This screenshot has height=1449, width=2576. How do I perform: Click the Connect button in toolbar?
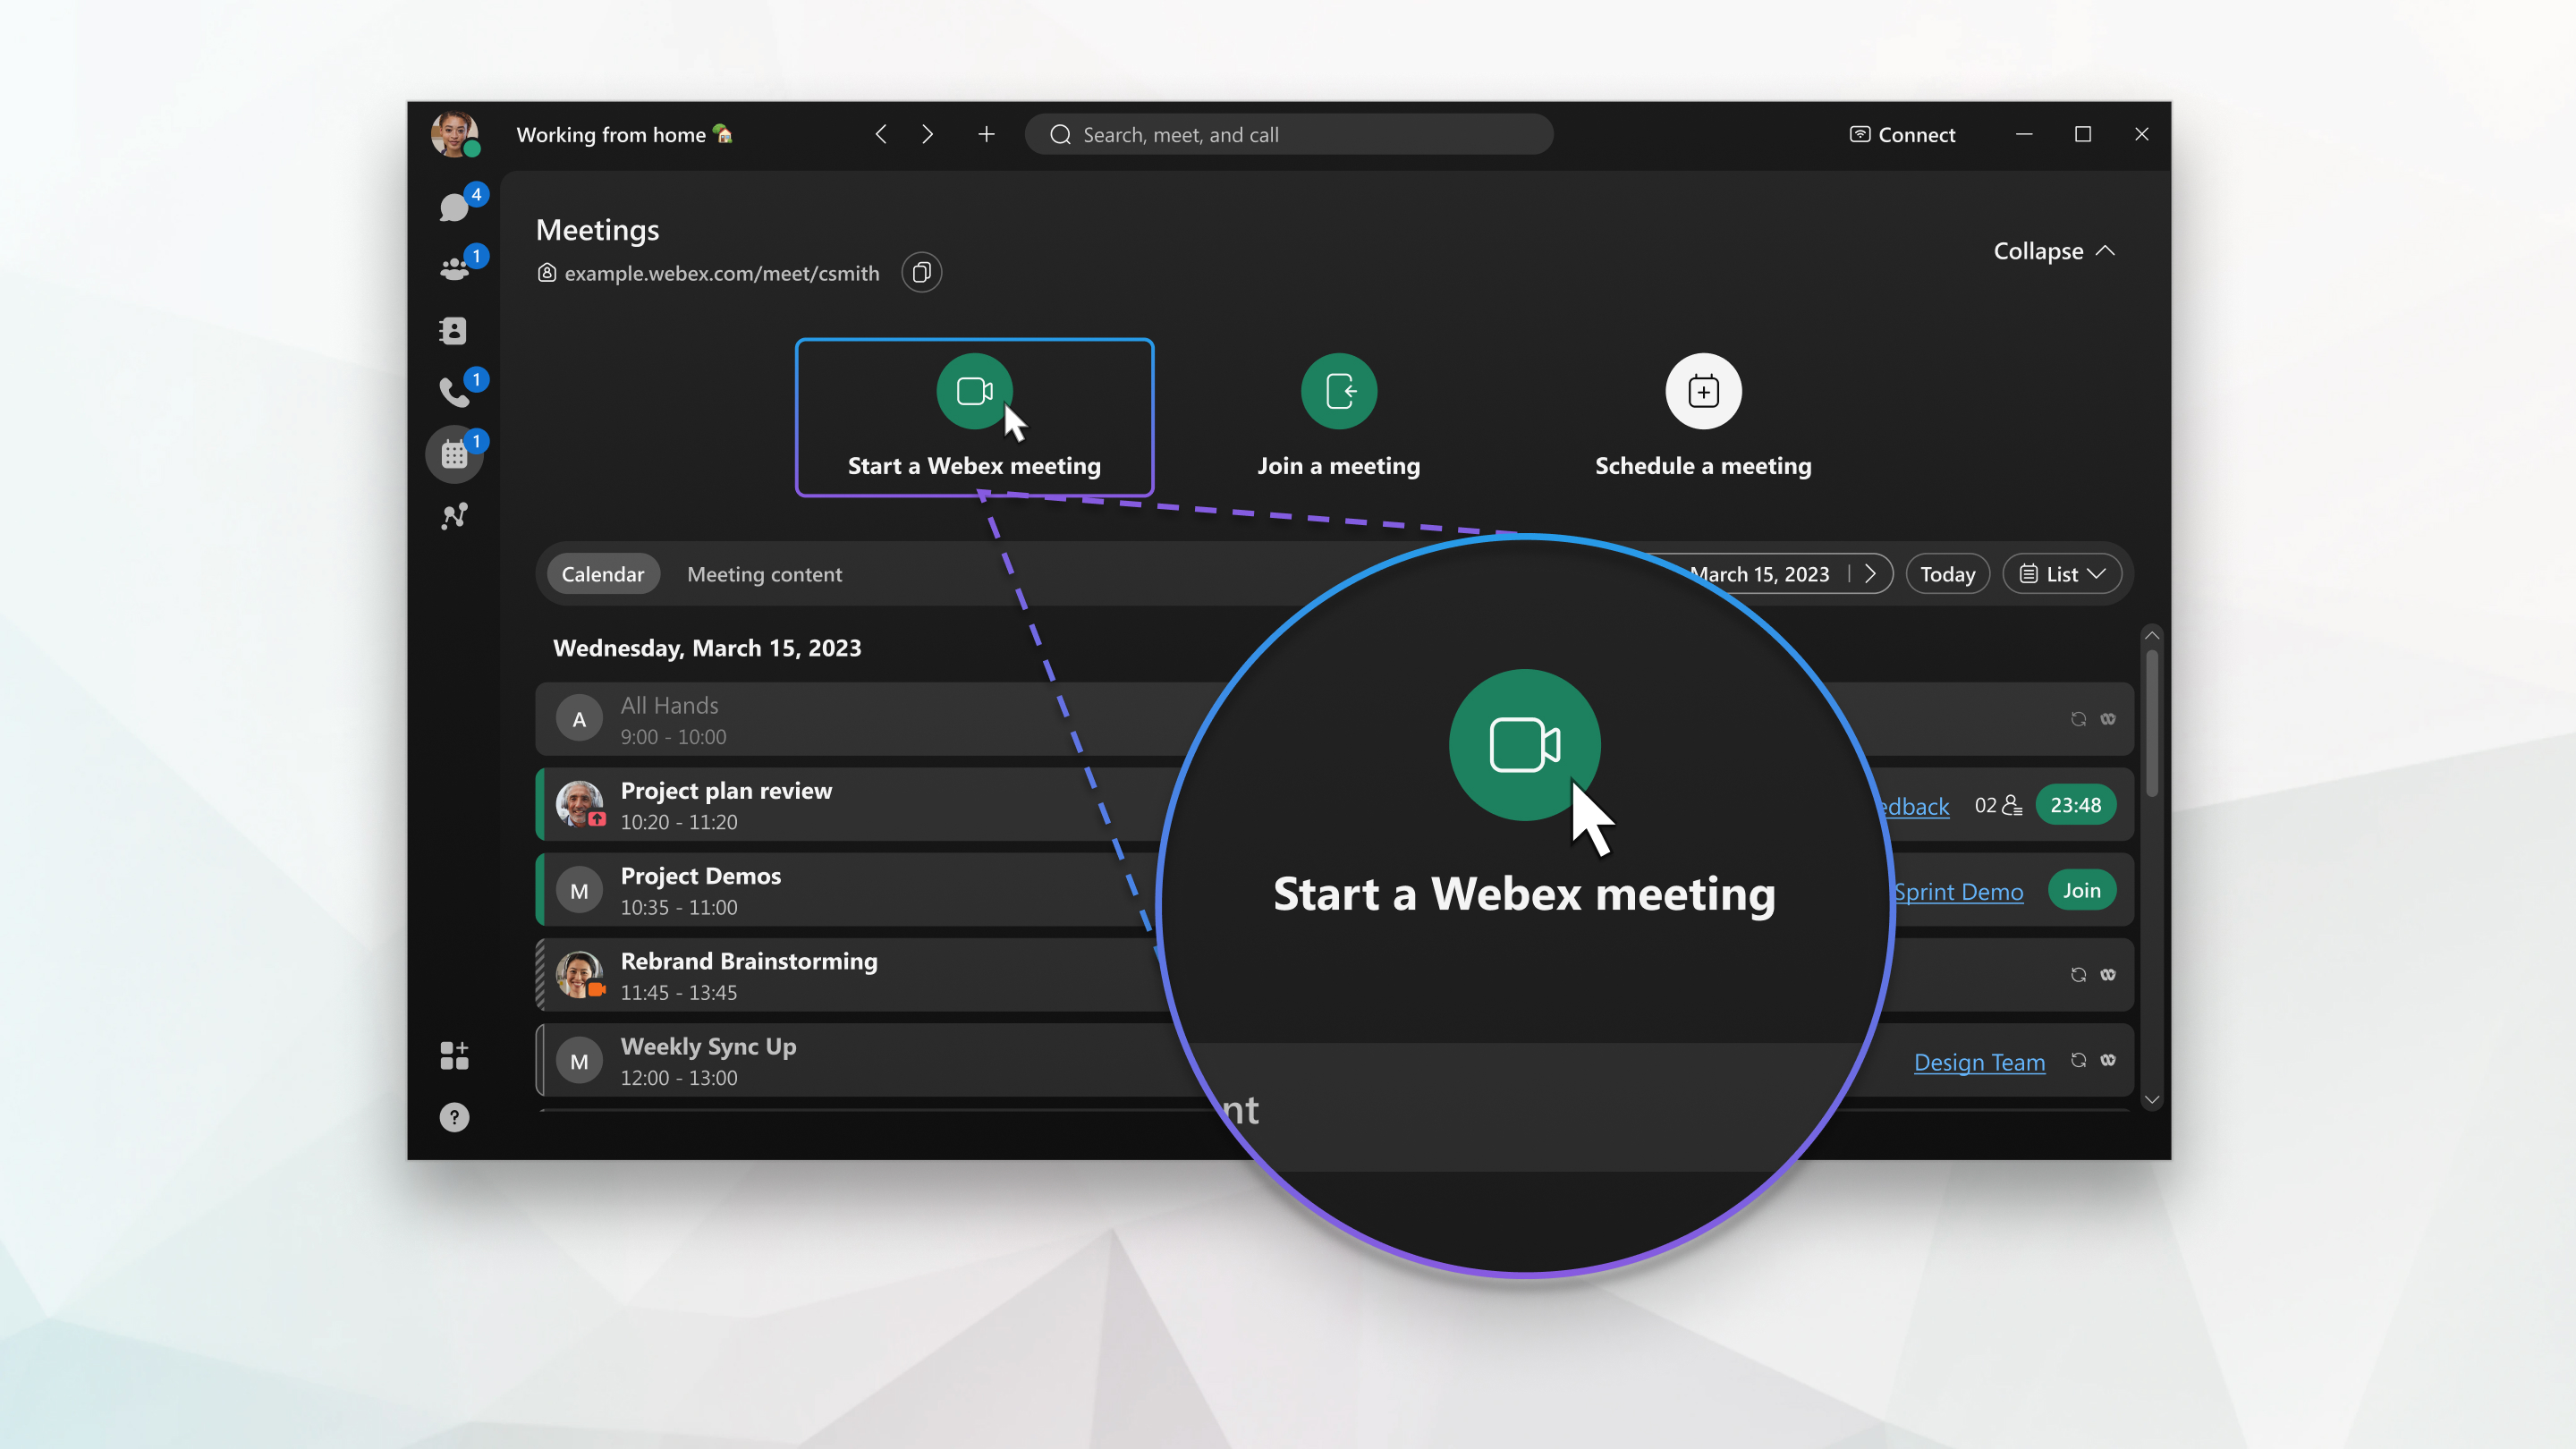[1903, 132]
